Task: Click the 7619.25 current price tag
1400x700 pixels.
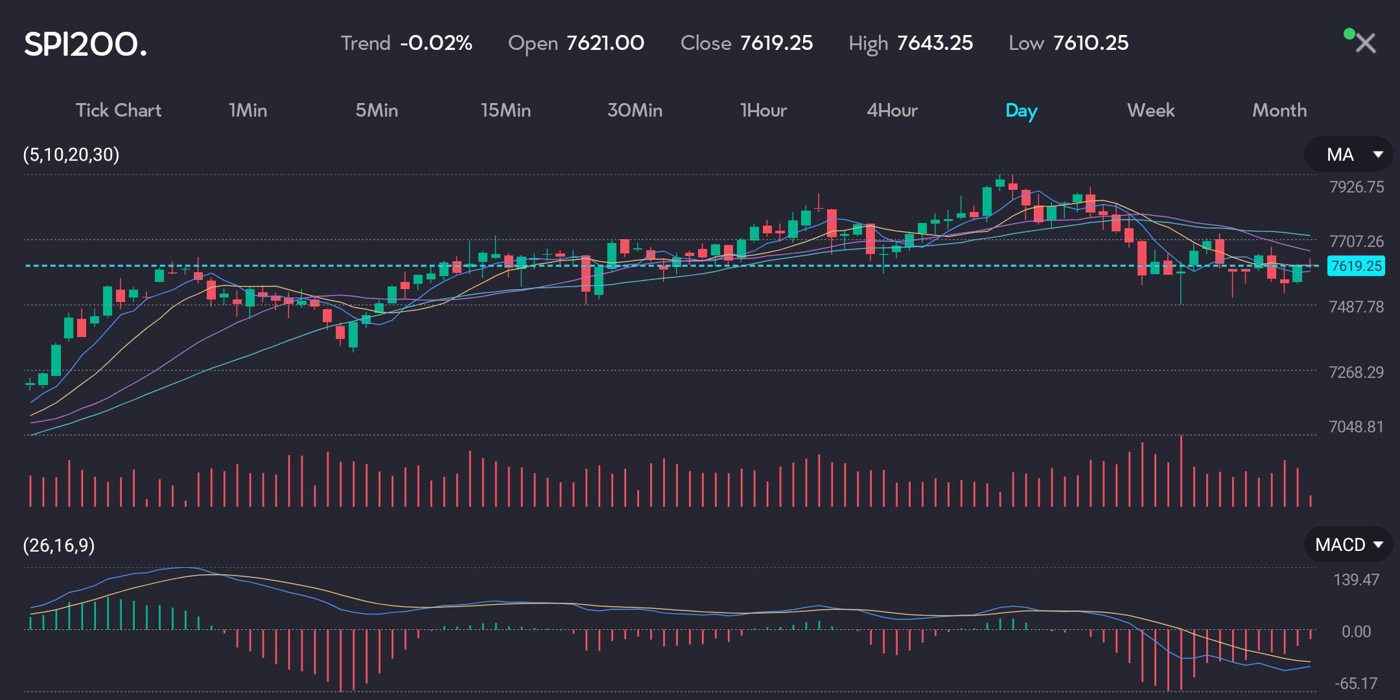Action: click(1356, 266)
